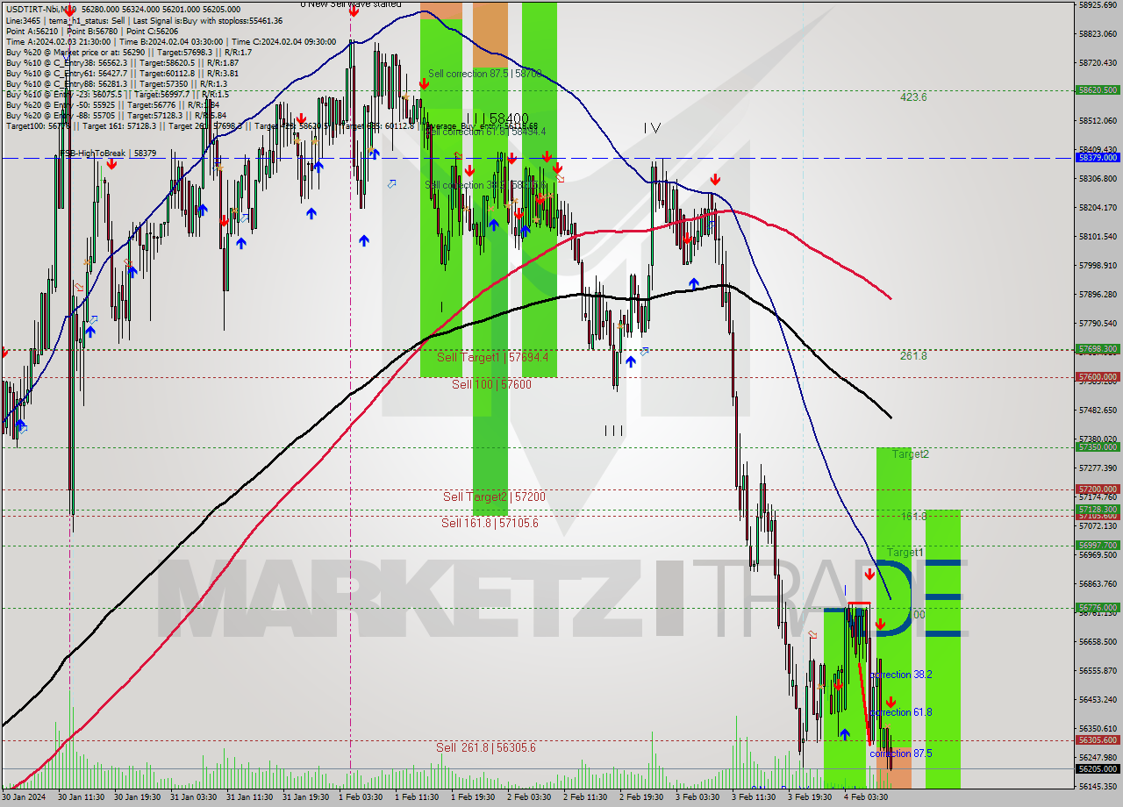Screen dimensions: 1123x807
Task: Select the 56776.000 green price tag
Action: point(1098,607)
